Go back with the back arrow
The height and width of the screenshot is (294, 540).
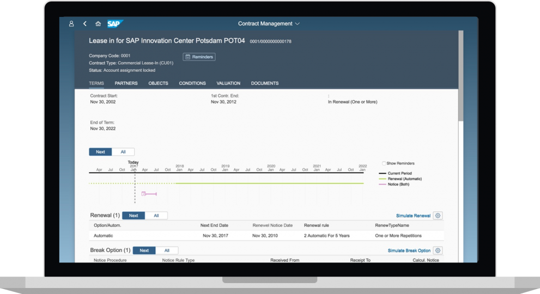tap(84, 24)
